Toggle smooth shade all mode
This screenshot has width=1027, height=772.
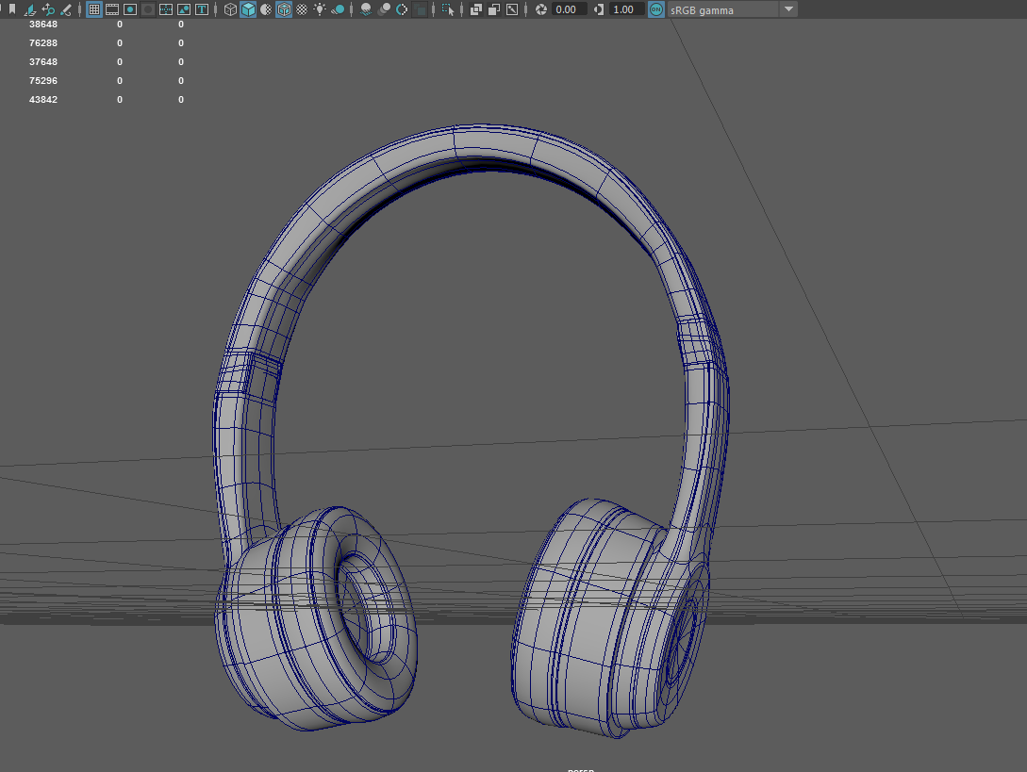click(x=248, y=9)
